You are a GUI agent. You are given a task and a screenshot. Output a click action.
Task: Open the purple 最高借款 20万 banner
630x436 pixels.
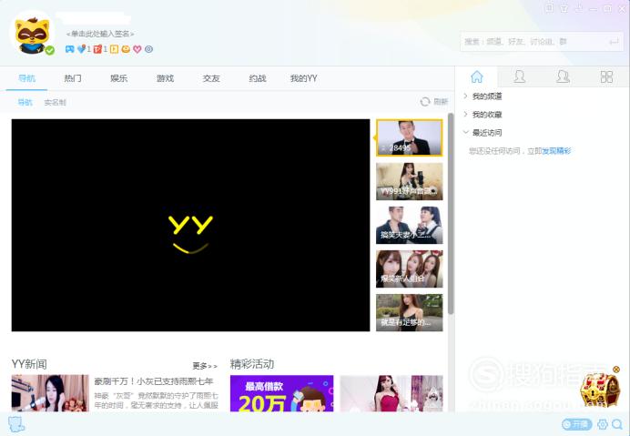point(281,393)
